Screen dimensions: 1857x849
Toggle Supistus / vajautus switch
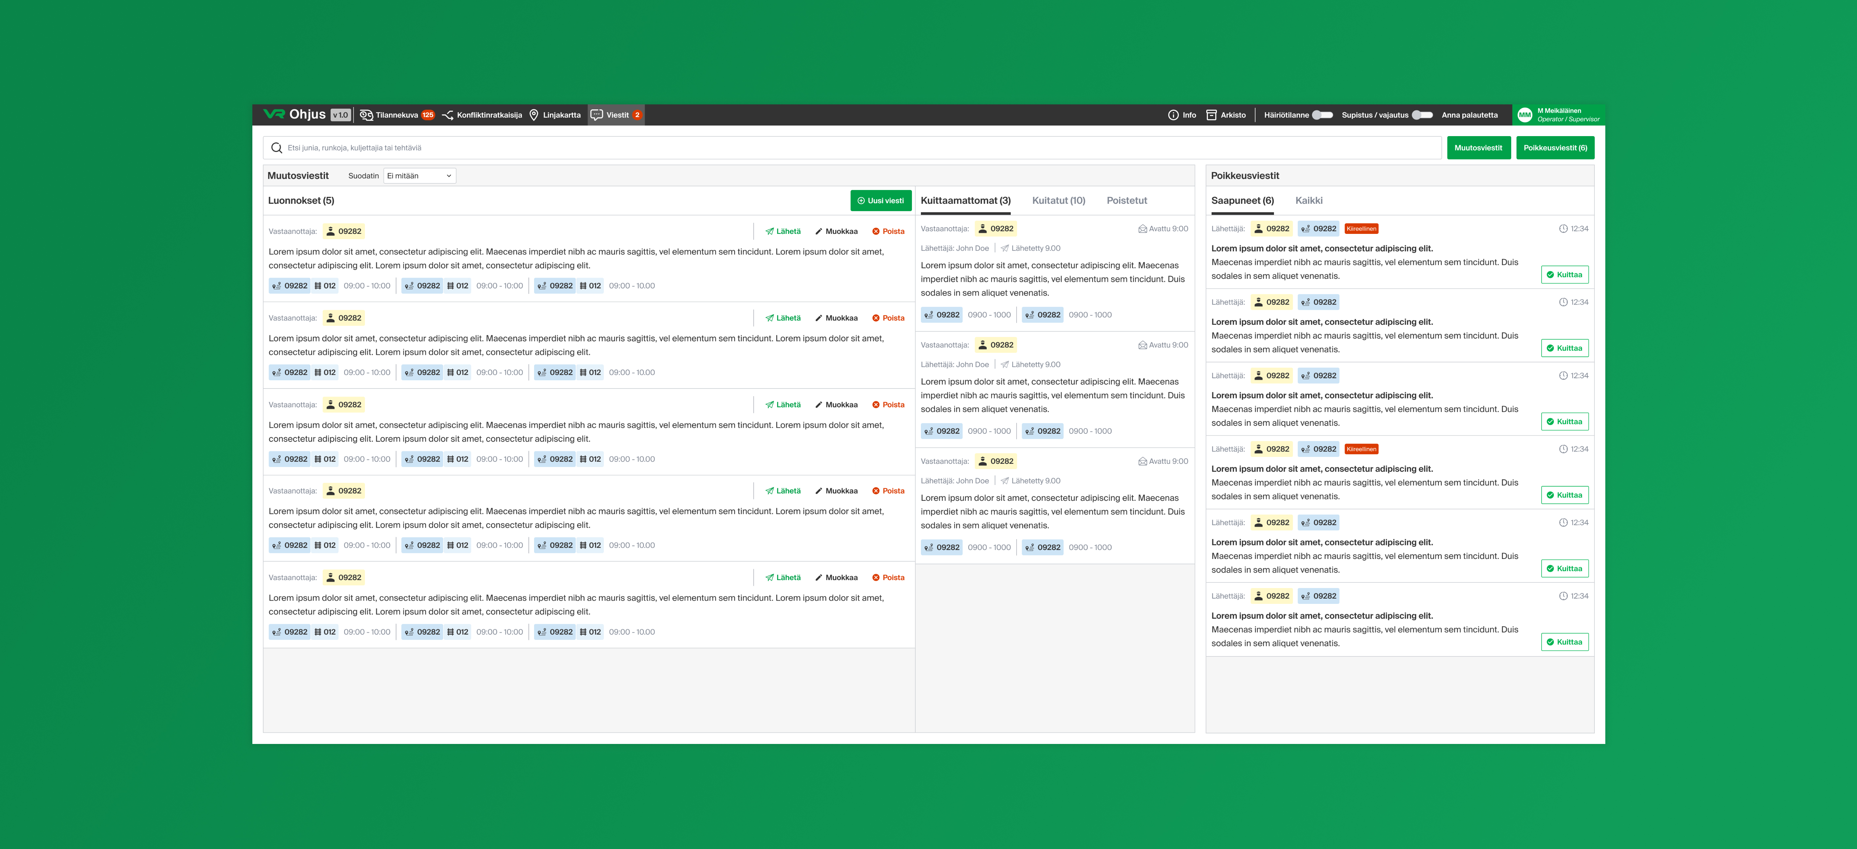click(x=1422, y=115)
